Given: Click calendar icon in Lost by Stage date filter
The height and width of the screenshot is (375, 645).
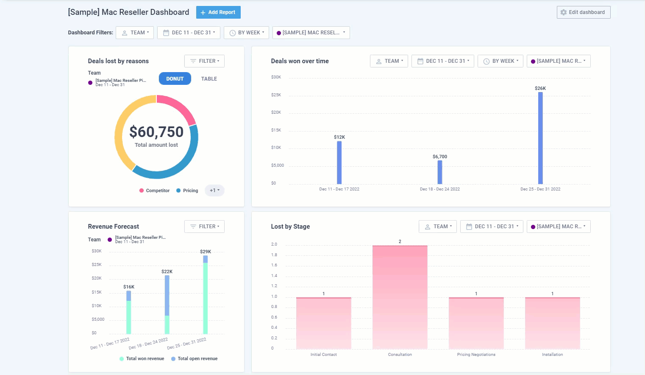Looking at the screenshot, I should click(x=469, y=227).
